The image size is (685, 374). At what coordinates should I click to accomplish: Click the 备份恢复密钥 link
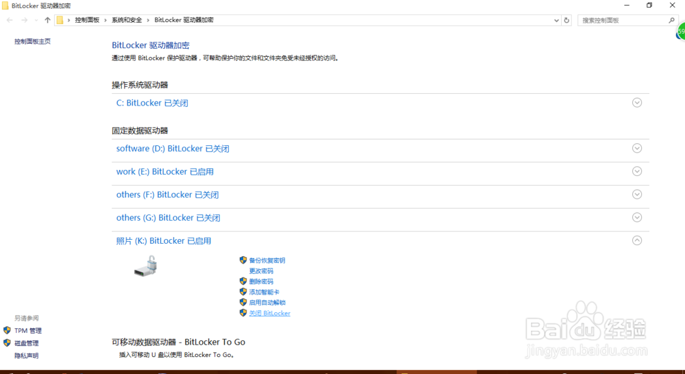[267, 260]
